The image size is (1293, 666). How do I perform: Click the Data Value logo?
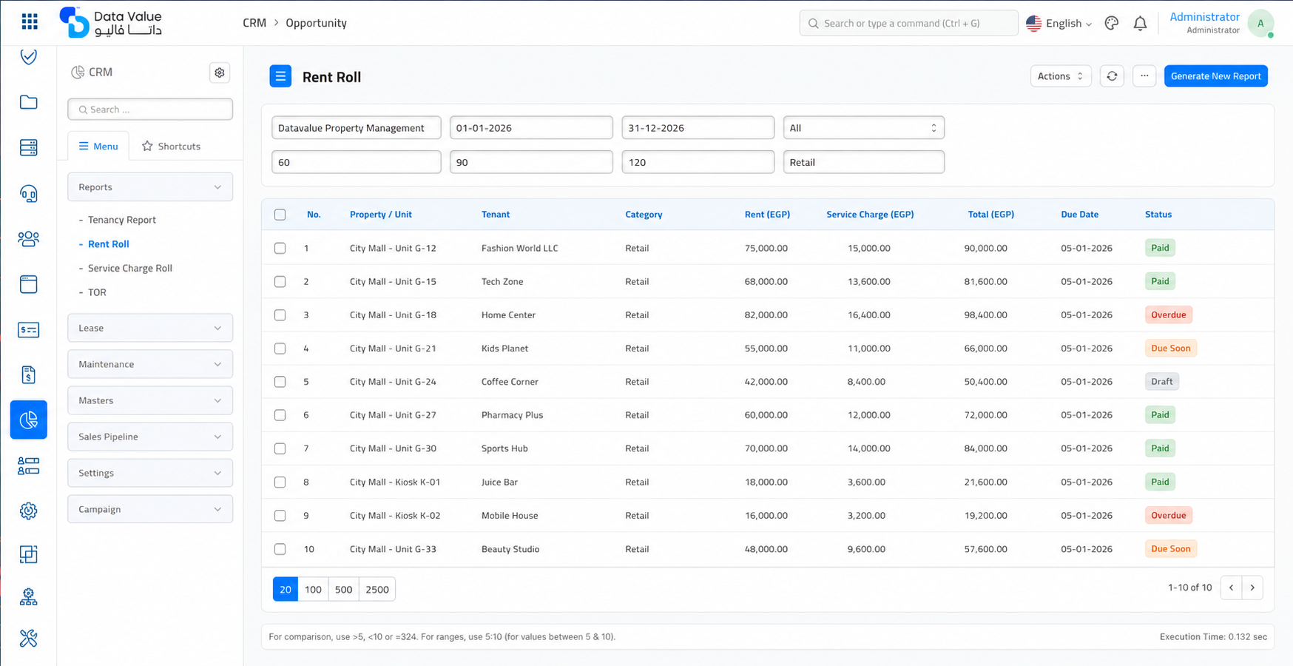(110, 22)
